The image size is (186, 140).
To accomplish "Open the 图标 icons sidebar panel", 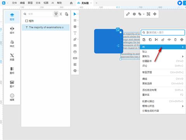I will click(x=12, y=71).
